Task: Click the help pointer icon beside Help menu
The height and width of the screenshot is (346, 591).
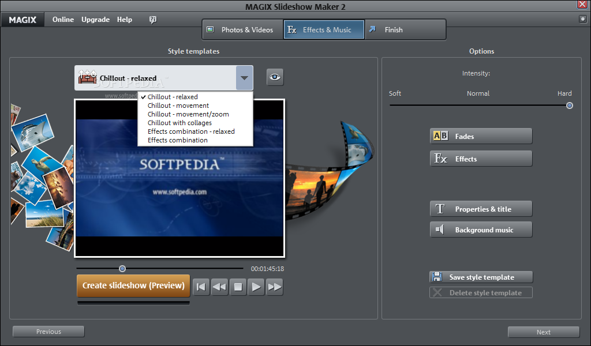Action: (152, 20)
